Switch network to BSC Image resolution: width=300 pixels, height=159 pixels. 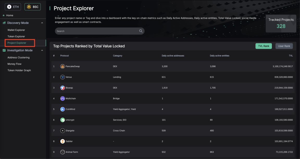point(33,7)
